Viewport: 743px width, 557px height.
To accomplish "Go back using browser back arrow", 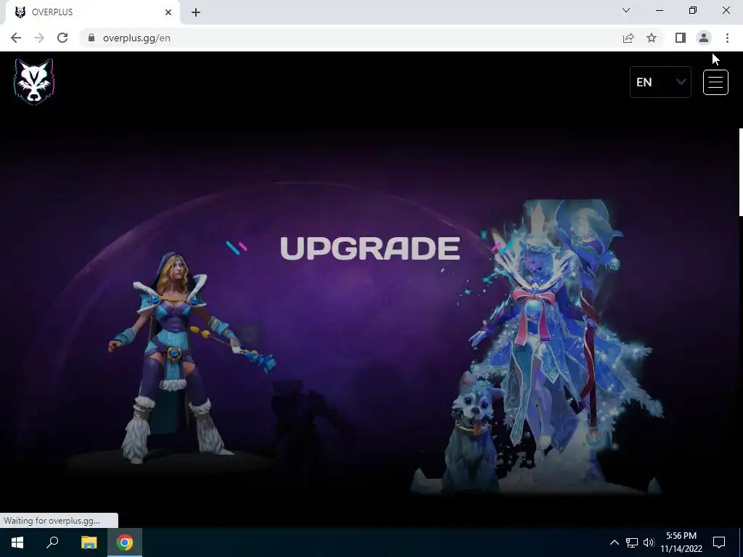I will 16,38.
